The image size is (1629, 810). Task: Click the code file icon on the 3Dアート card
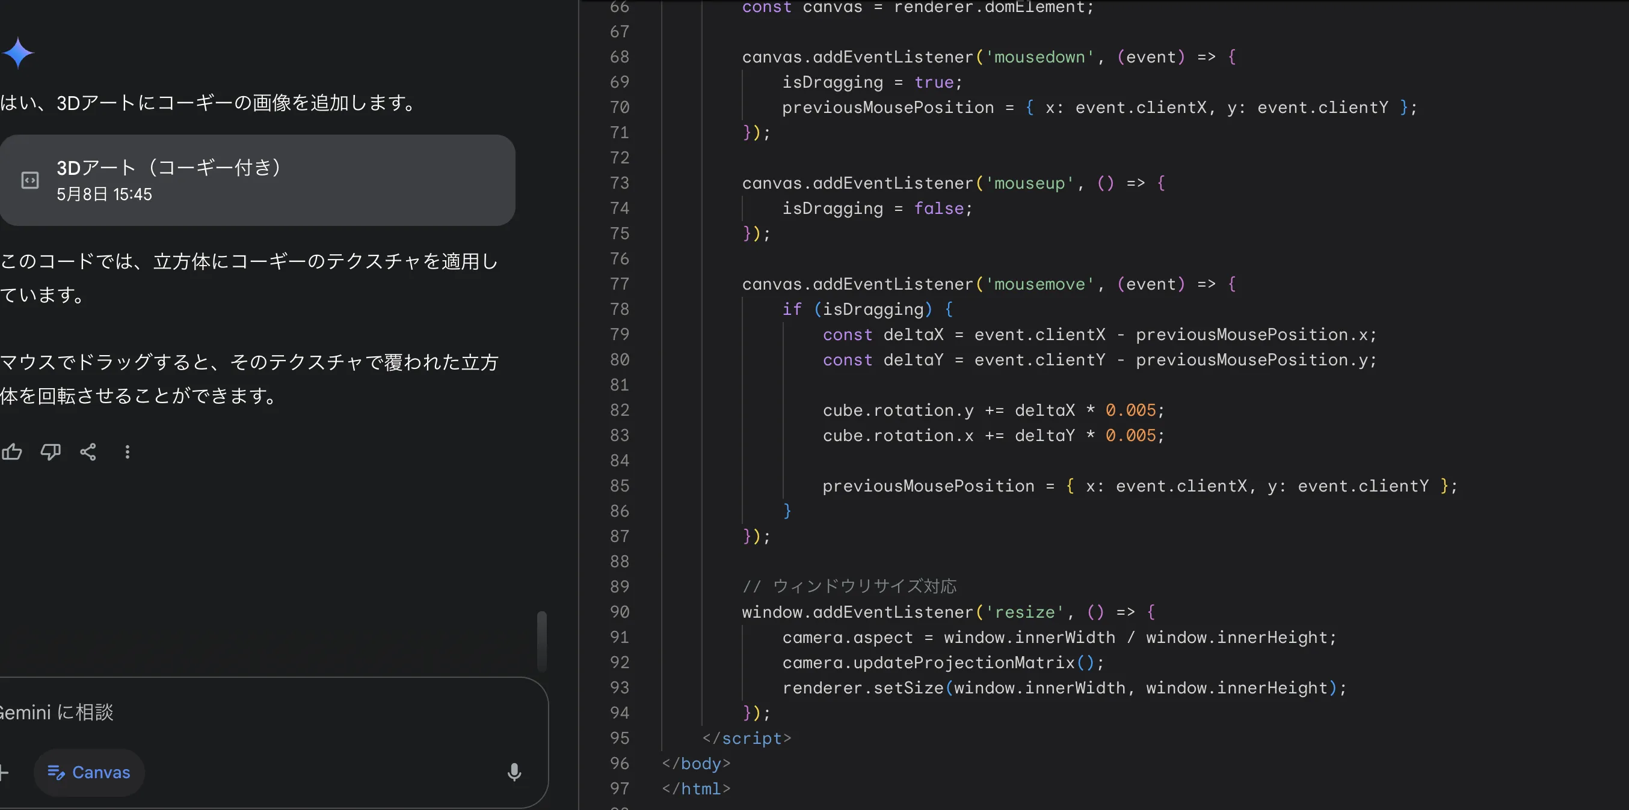click(x=29, y=180)
